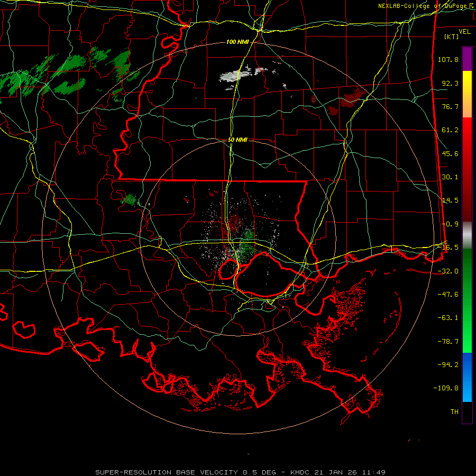The height and width of the screenshot is (476, 476).
Task: Click the '50 NMI' range ring label
Action: click(x=237, y=140)
